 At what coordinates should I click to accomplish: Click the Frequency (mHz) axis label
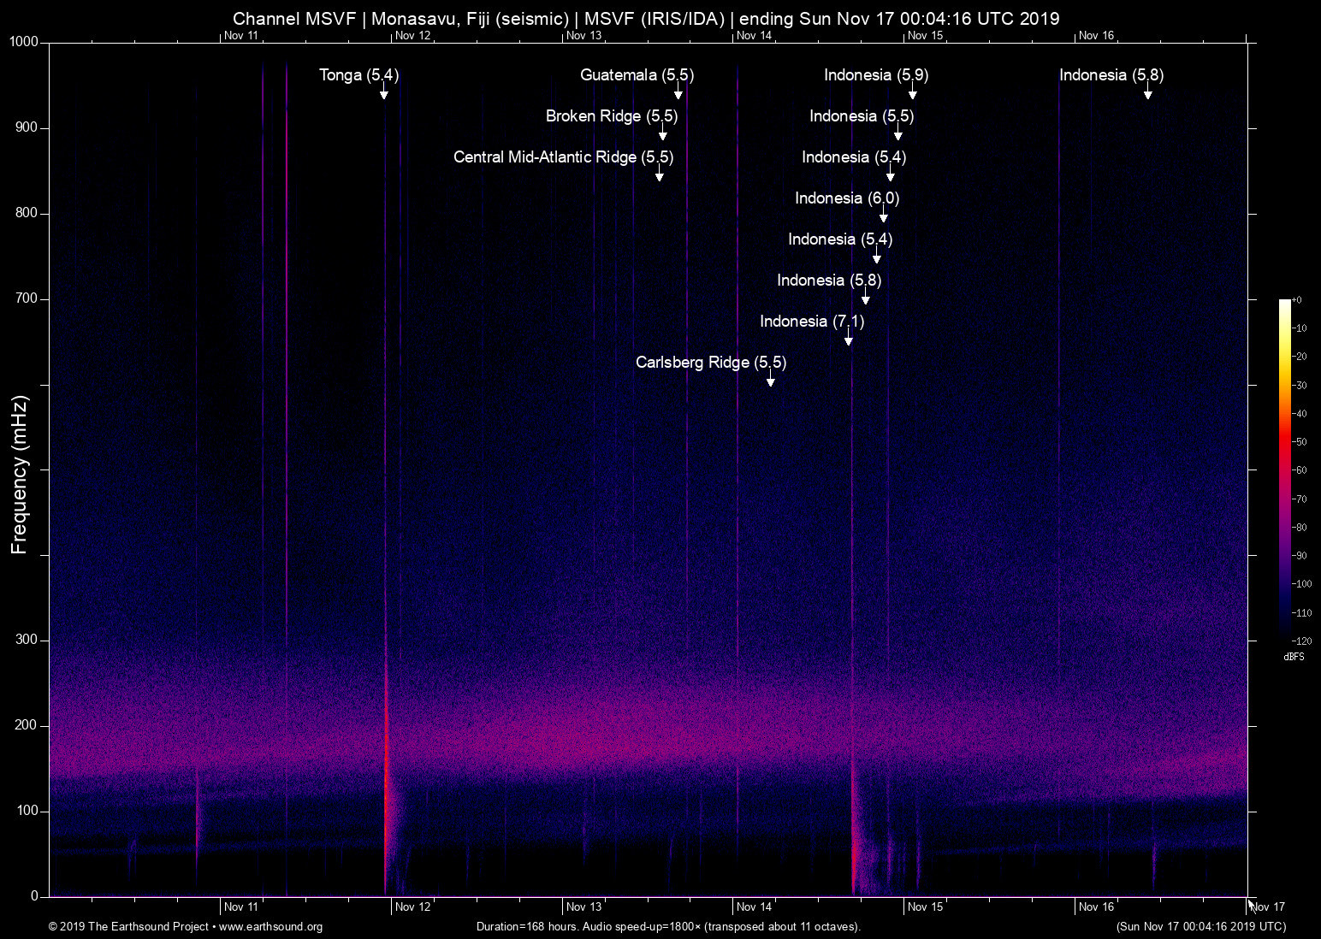coord(20,475)
